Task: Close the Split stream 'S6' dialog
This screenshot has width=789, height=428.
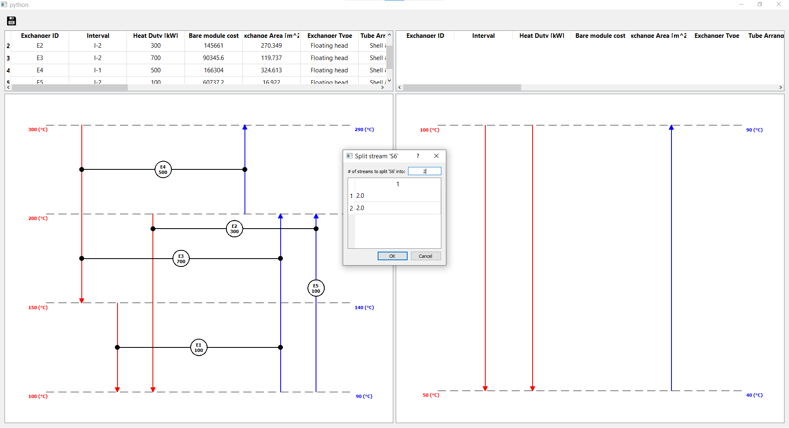Action: (x=436, y=156)
